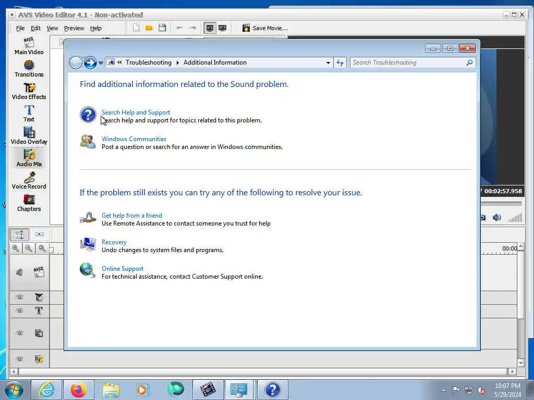Create a new project via toolbar
This screenshot has width=534, height=400.
136,28
